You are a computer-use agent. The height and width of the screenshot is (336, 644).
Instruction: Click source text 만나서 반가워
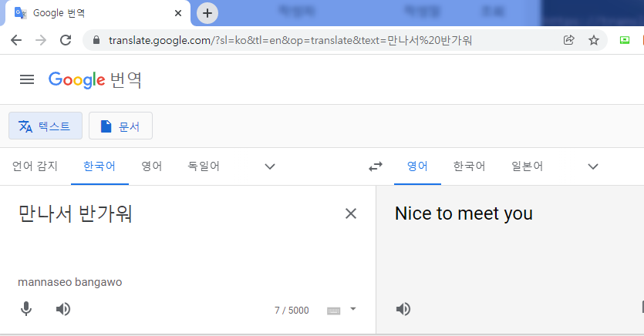[75, 213]
